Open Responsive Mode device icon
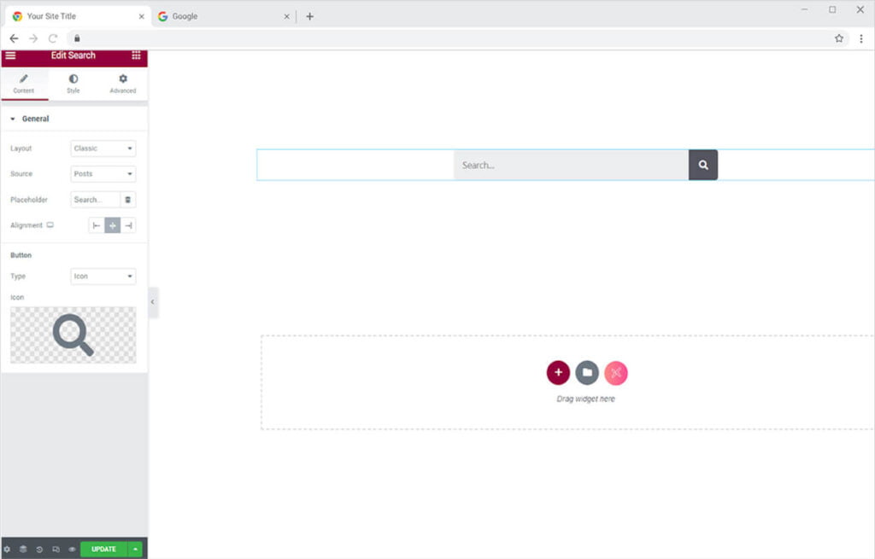The width and height of the screenshot is (875, 559). 56,550
